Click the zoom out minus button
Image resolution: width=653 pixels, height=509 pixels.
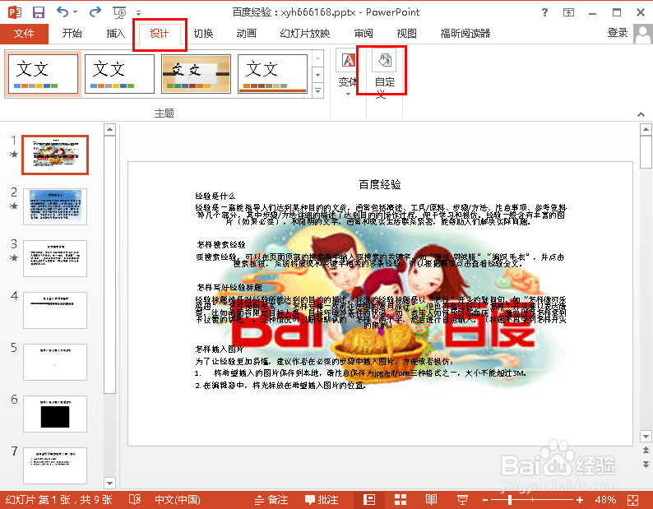485,499
